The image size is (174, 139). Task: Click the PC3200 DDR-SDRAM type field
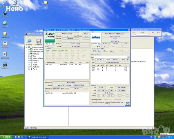(x=112, y=63)
